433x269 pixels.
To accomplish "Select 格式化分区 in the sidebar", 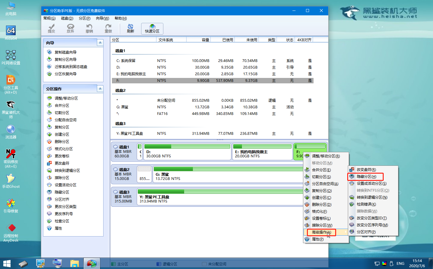I will click(x=63, y=149).
